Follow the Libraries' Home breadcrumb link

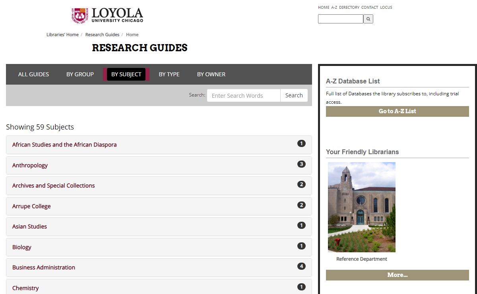point(62,35)
